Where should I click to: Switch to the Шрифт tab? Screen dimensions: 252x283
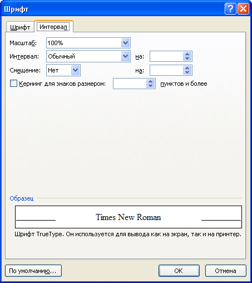(x=20, y=27)
